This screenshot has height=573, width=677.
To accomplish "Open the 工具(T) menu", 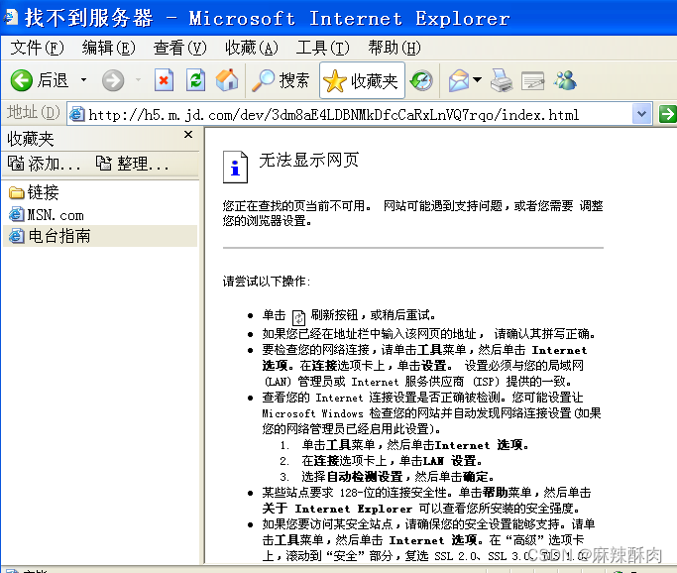I will [x=323, y=48].
